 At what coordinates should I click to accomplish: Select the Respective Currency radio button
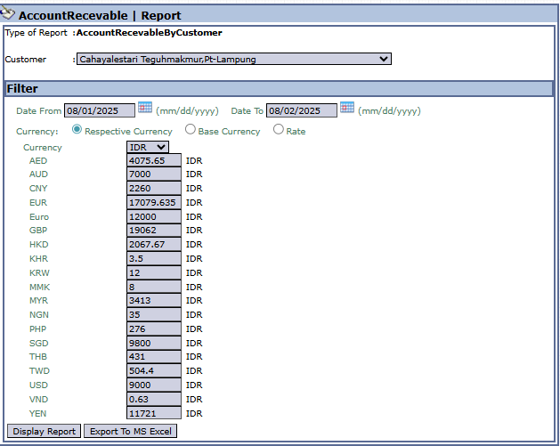pos(77,130)
